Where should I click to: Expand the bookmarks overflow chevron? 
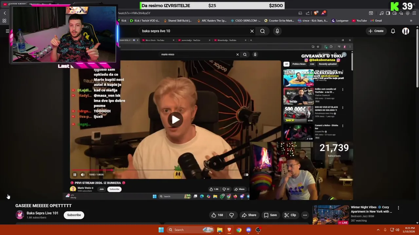click(x=411, y=21)
